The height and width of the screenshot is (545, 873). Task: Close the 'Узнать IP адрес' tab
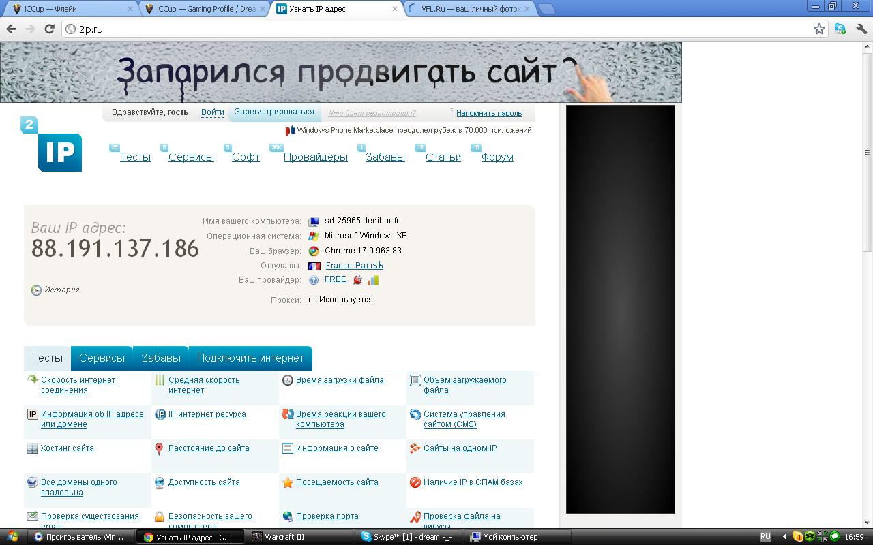coord(394,9)
